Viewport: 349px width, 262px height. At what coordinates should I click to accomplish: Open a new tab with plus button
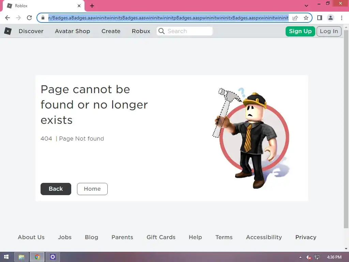pos(92,6)
